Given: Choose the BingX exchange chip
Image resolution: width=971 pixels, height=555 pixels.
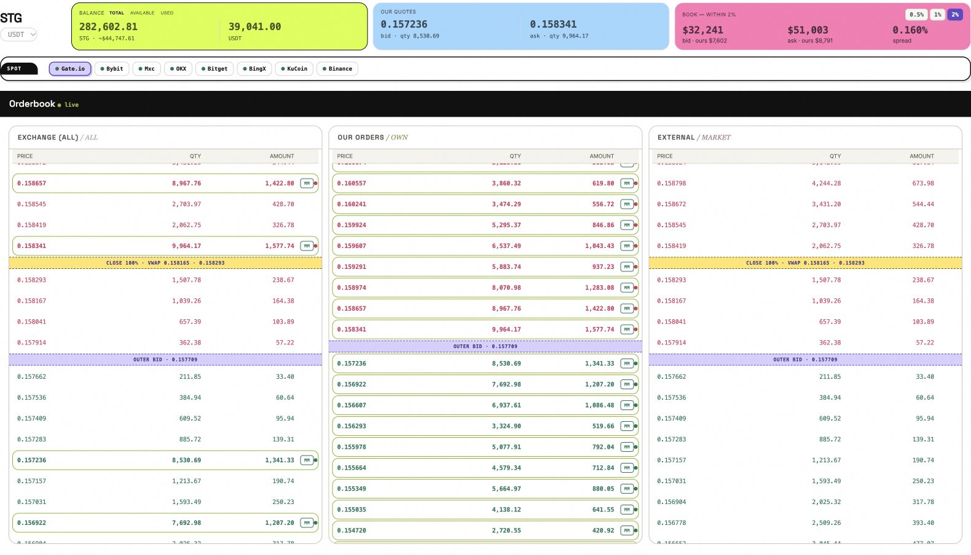Looking at the screenshot, I should pos(254,69).
